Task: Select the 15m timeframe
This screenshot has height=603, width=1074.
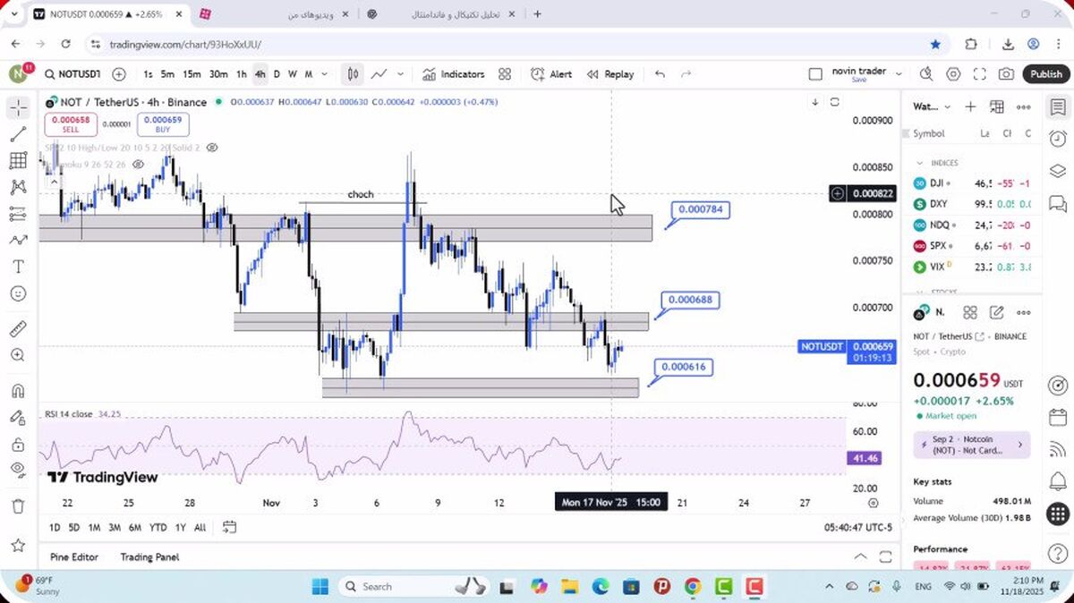Action: point(192,74)
